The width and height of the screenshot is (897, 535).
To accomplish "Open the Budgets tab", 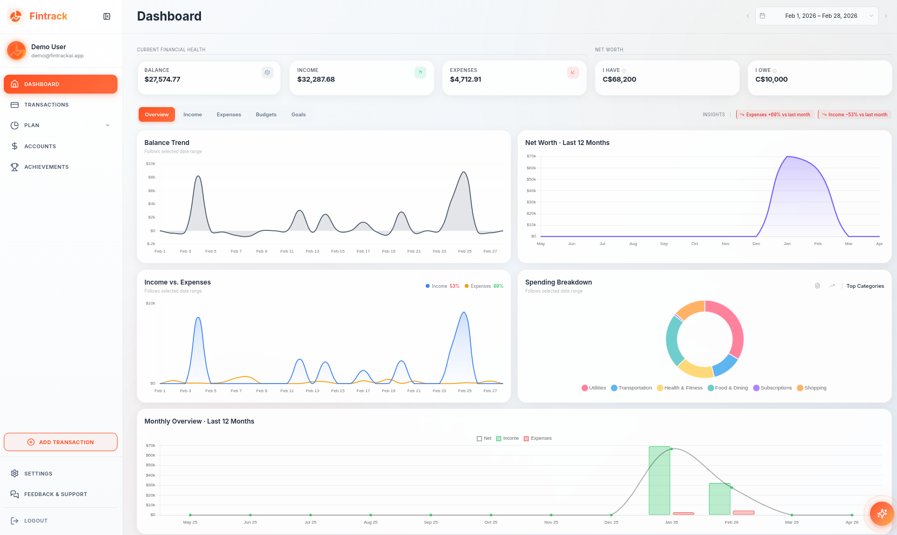I will [266, 114].
